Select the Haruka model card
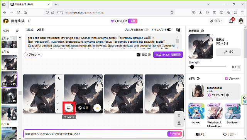Image resolution: width=247 pixels, height=140 pixels. click(x=196, y=113)
